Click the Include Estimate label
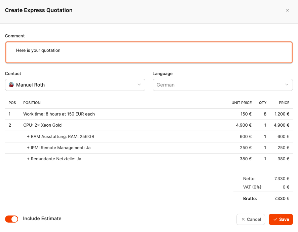This screenshot has width=298, height=232. (x=42, y=219)
